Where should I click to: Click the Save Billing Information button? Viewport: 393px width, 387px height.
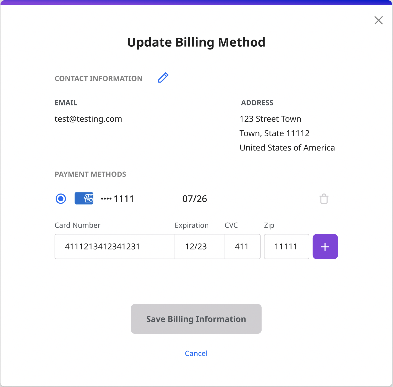pyautogui.click(x=196, y=319)
